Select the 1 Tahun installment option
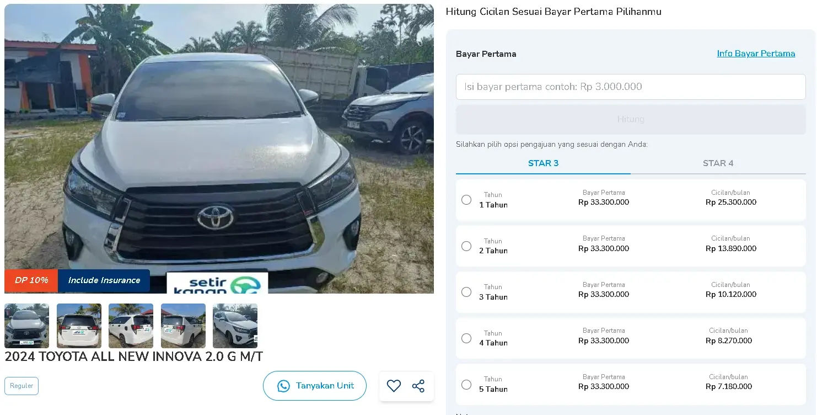This screenshot has height=415, width=817. [466, 200]
